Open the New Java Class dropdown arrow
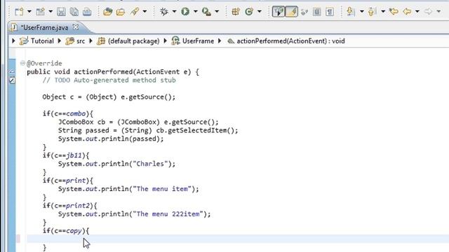The image size is (449, 252). (x=260, y=12)
